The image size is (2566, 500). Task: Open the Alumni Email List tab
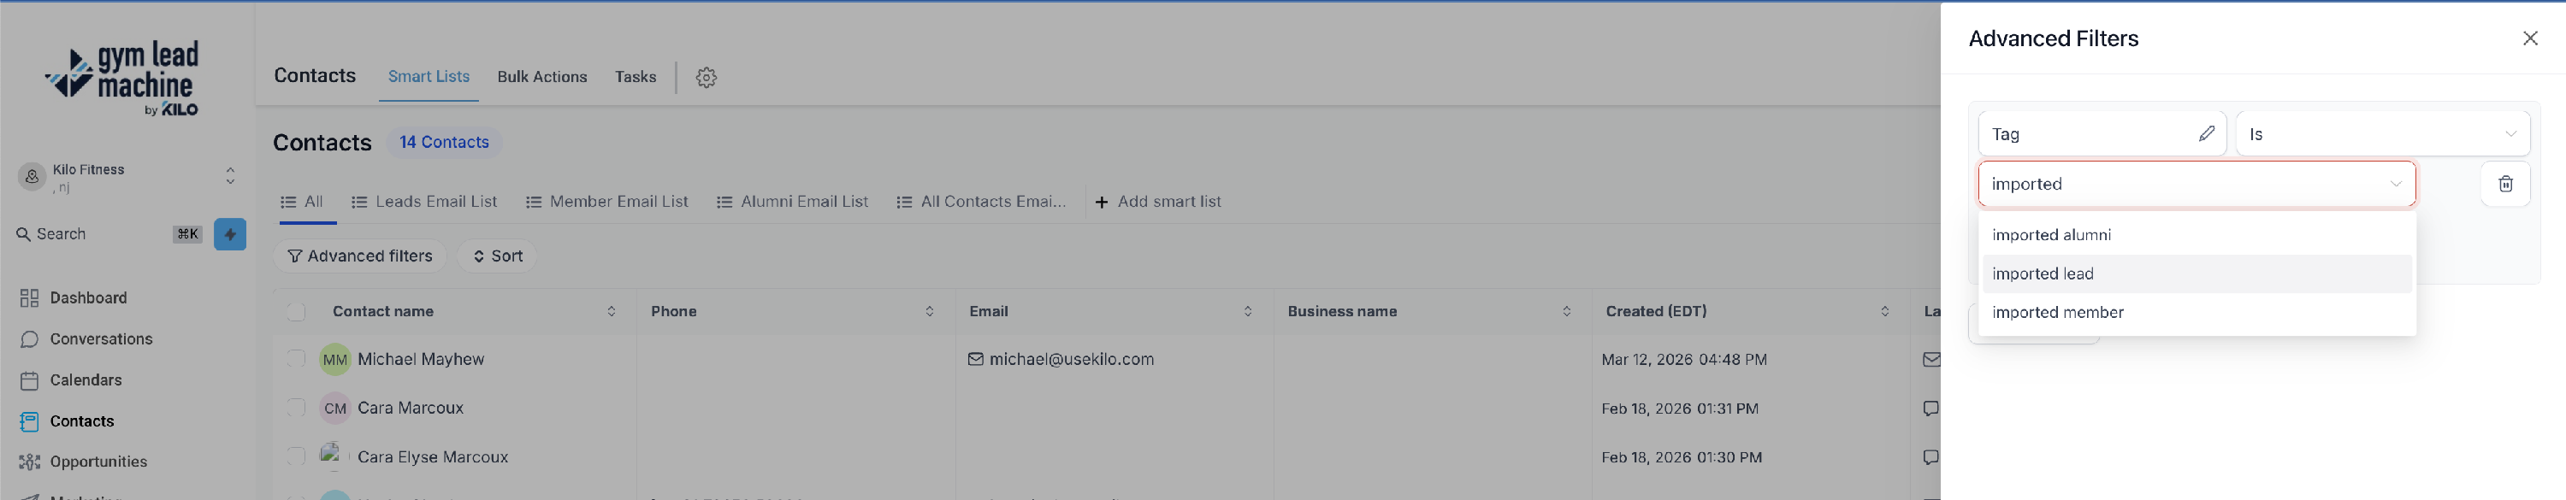point(792,203)
